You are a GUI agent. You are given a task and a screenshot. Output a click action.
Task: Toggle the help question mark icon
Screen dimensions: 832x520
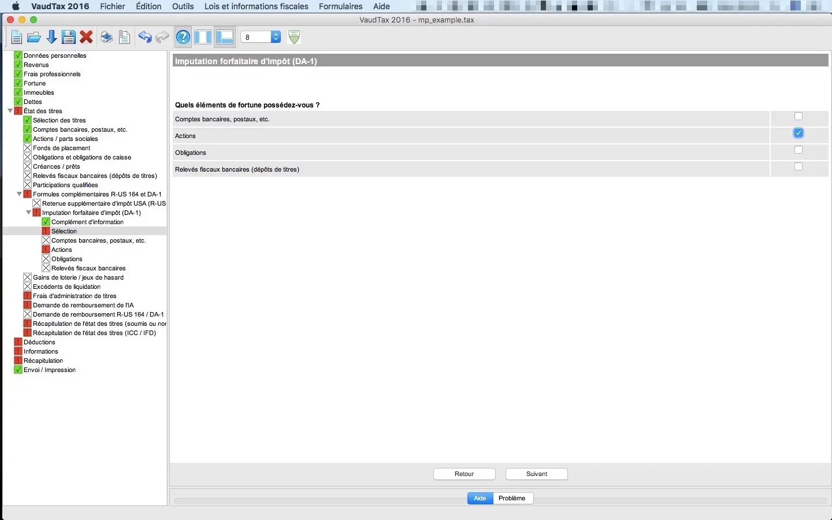[183, 38]
